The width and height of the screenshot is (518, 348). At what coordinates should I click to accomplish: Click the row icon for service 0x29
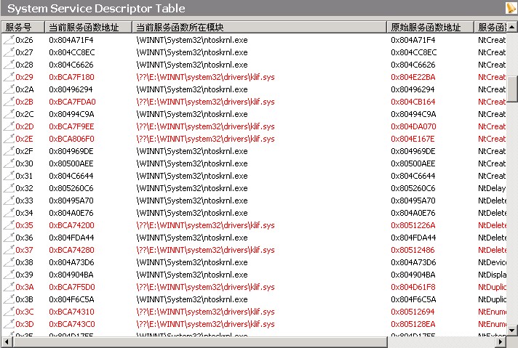tap(9, 77)
